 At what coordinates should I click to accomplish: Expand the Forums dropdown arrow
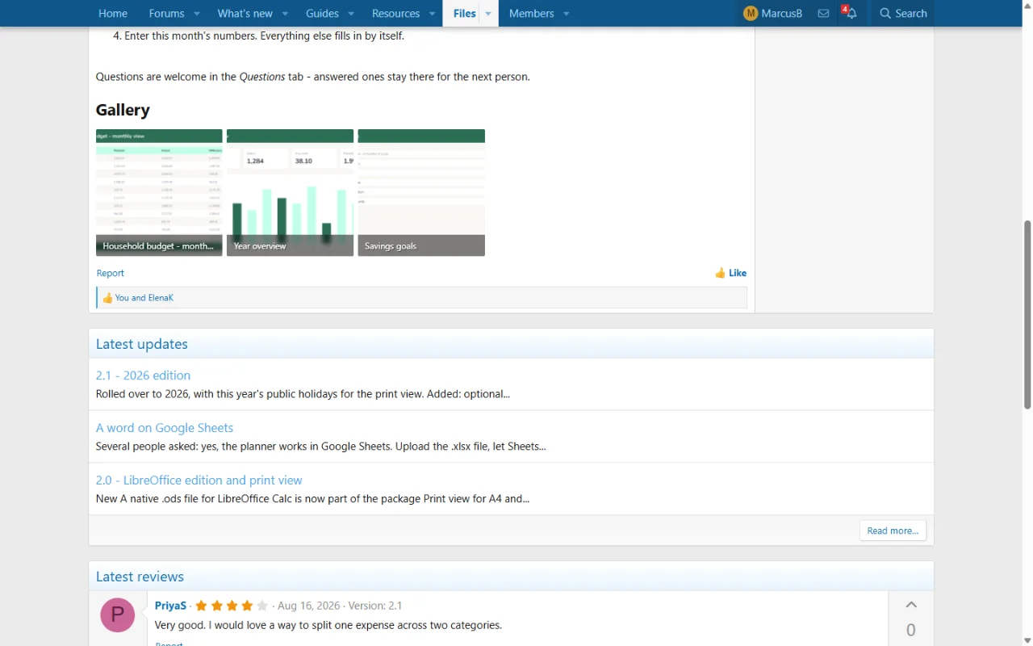pyautogui.click(x=196, y=14)
